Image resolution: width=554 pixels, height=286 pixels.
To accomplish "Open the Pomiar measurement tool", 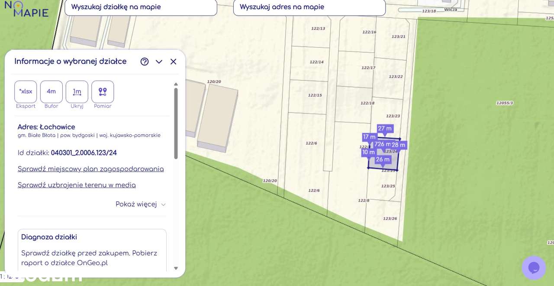I will pos(103,91).
